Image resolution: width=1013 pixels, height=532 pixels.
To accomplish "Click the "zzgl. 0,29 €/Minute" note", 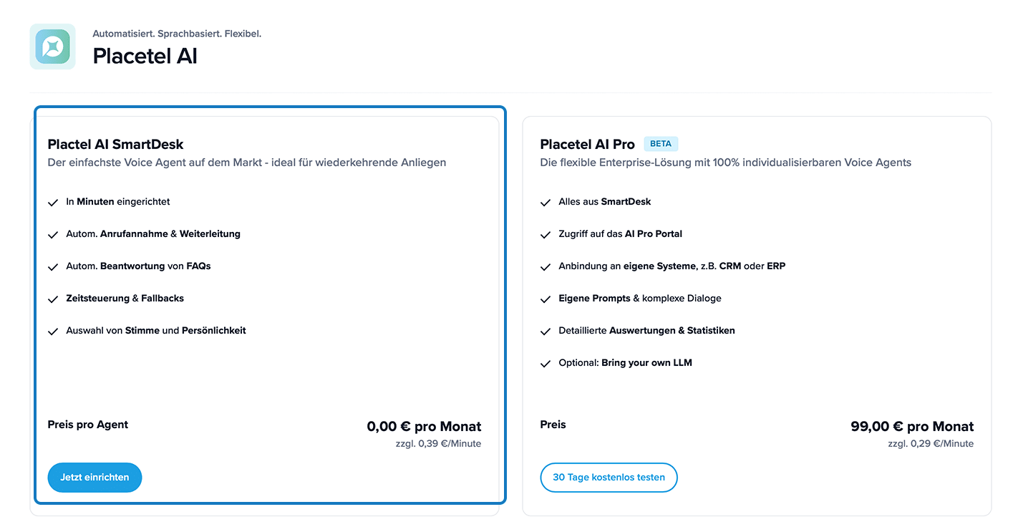I will 931,444.
